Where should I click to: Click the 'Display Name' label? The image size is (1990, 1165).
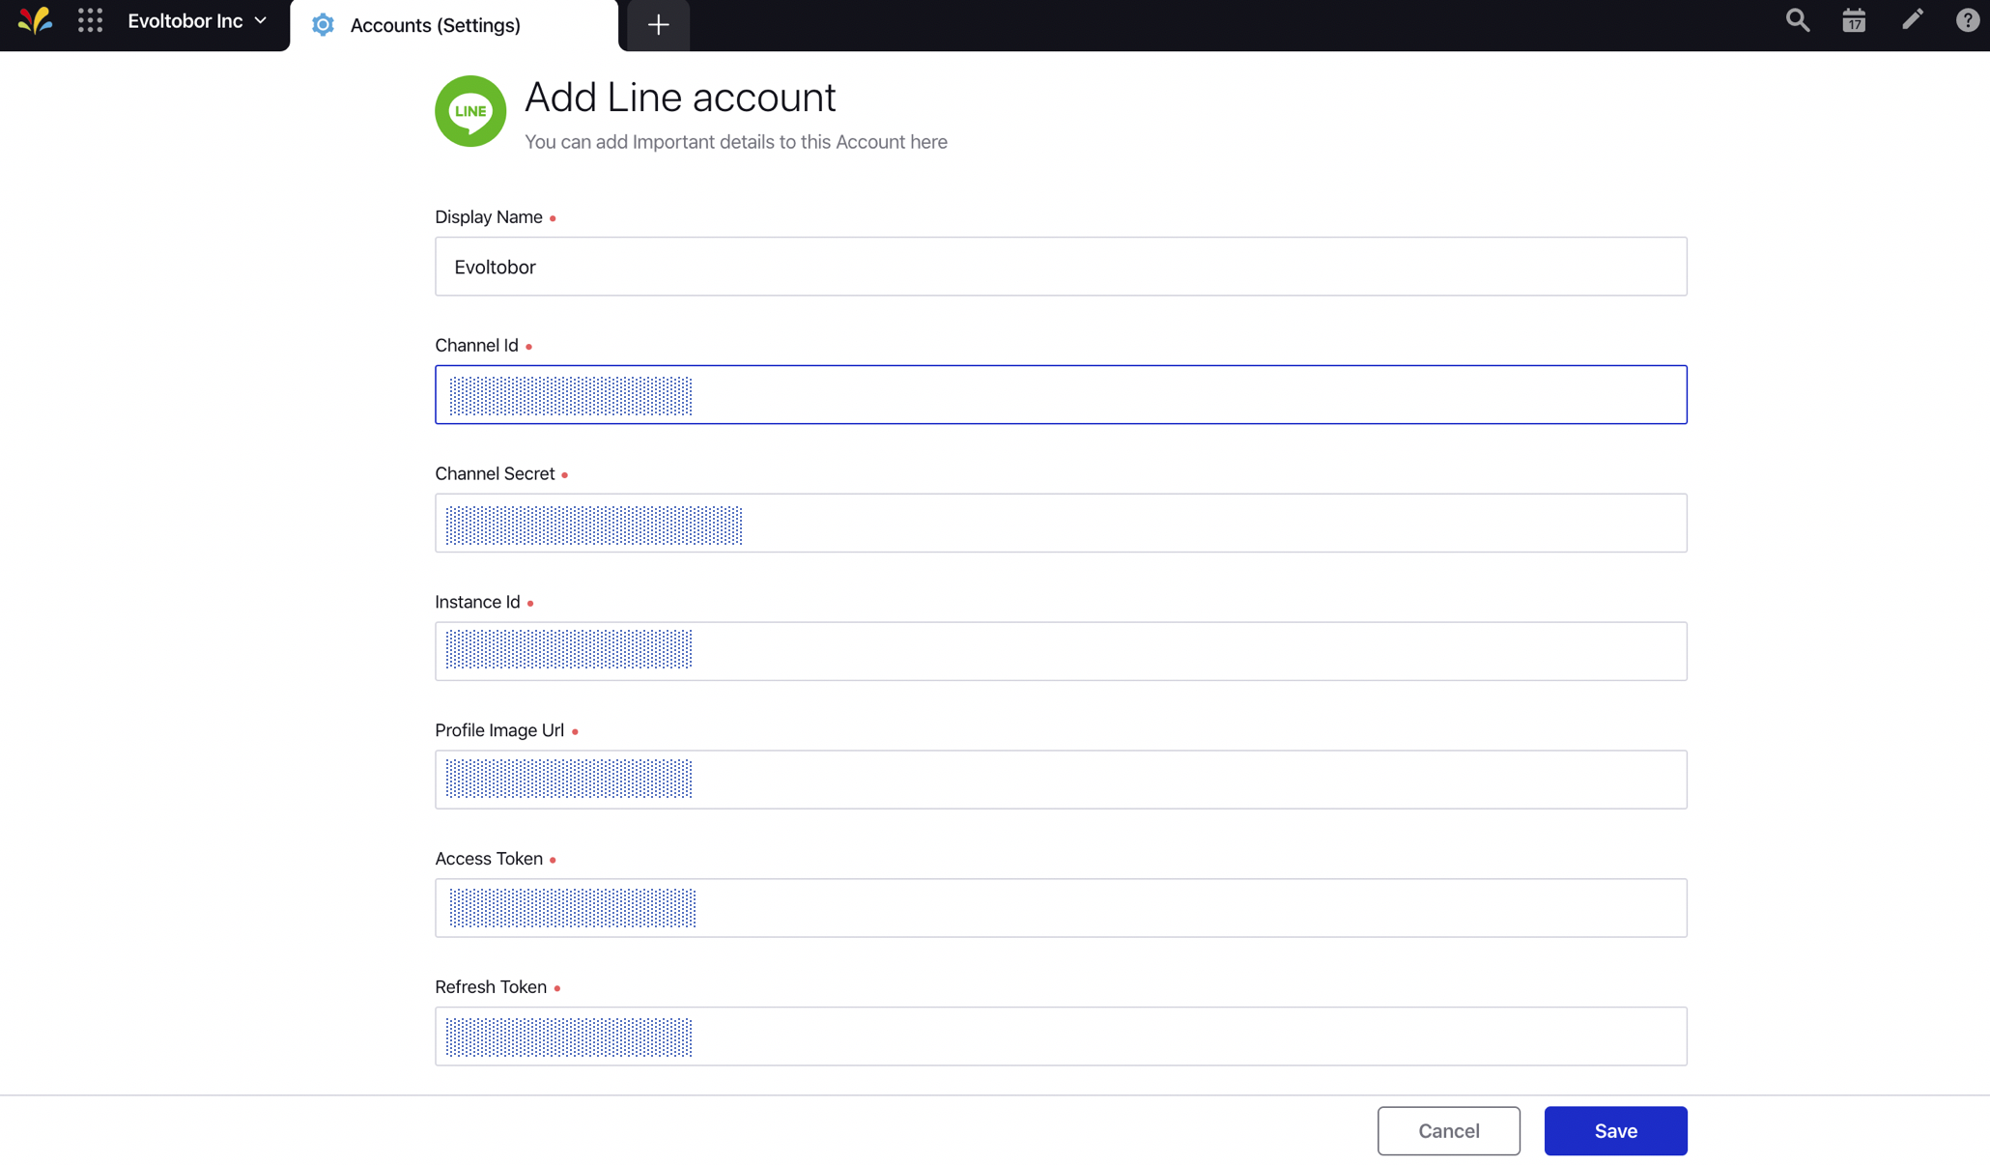(489, 217)
